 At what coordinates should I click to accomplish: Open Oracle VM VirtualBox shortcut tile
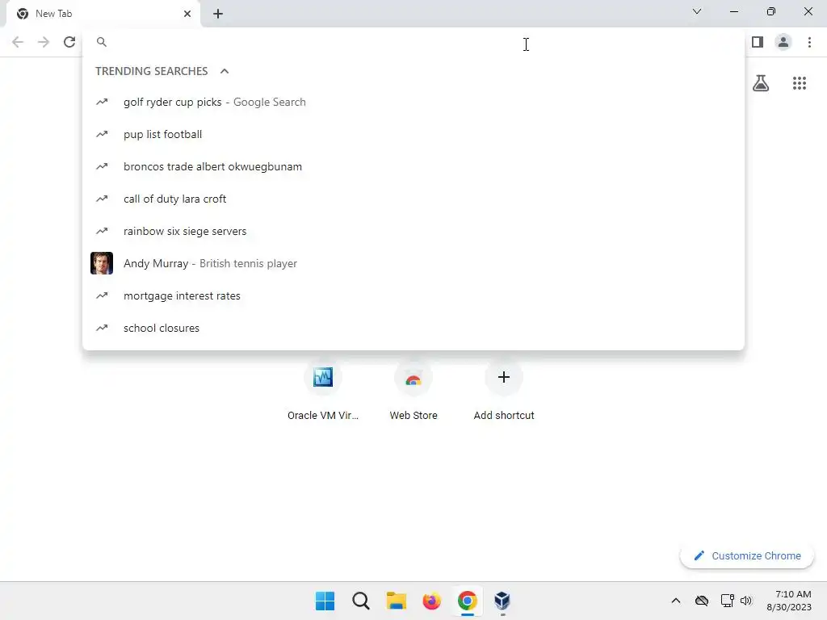click(x=323, y=392)
